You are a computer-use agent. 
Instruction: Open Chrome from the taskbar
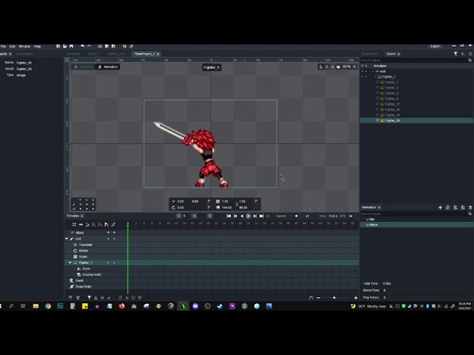(48, 306)
